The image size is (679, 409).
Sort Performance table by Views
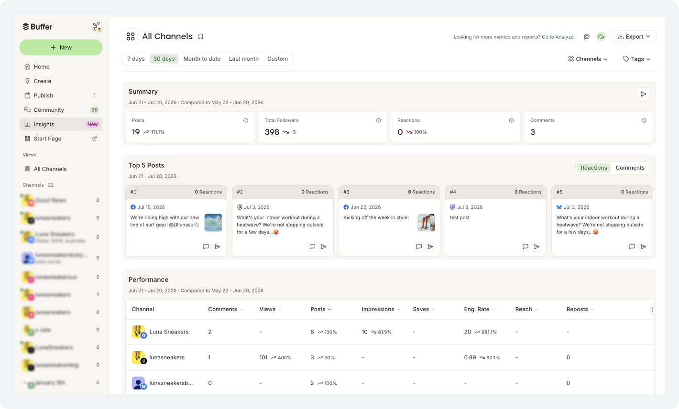[270, 309]
